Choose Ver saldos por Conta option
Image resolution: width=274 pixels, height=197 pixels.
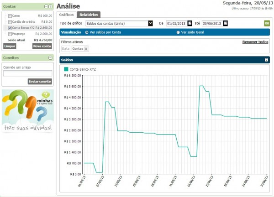[x=87, y=32]
